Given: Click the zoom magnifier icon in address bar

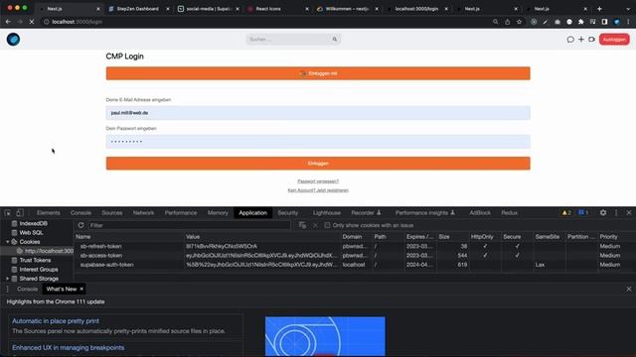Looking at the screenshot, I should [495, 22].
